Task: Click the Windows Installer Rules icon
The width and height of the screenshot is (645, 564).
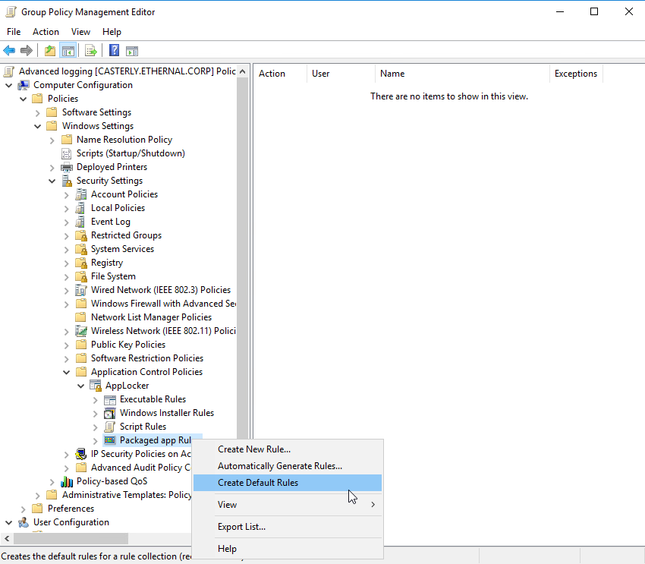Action: tap(110, 413)
